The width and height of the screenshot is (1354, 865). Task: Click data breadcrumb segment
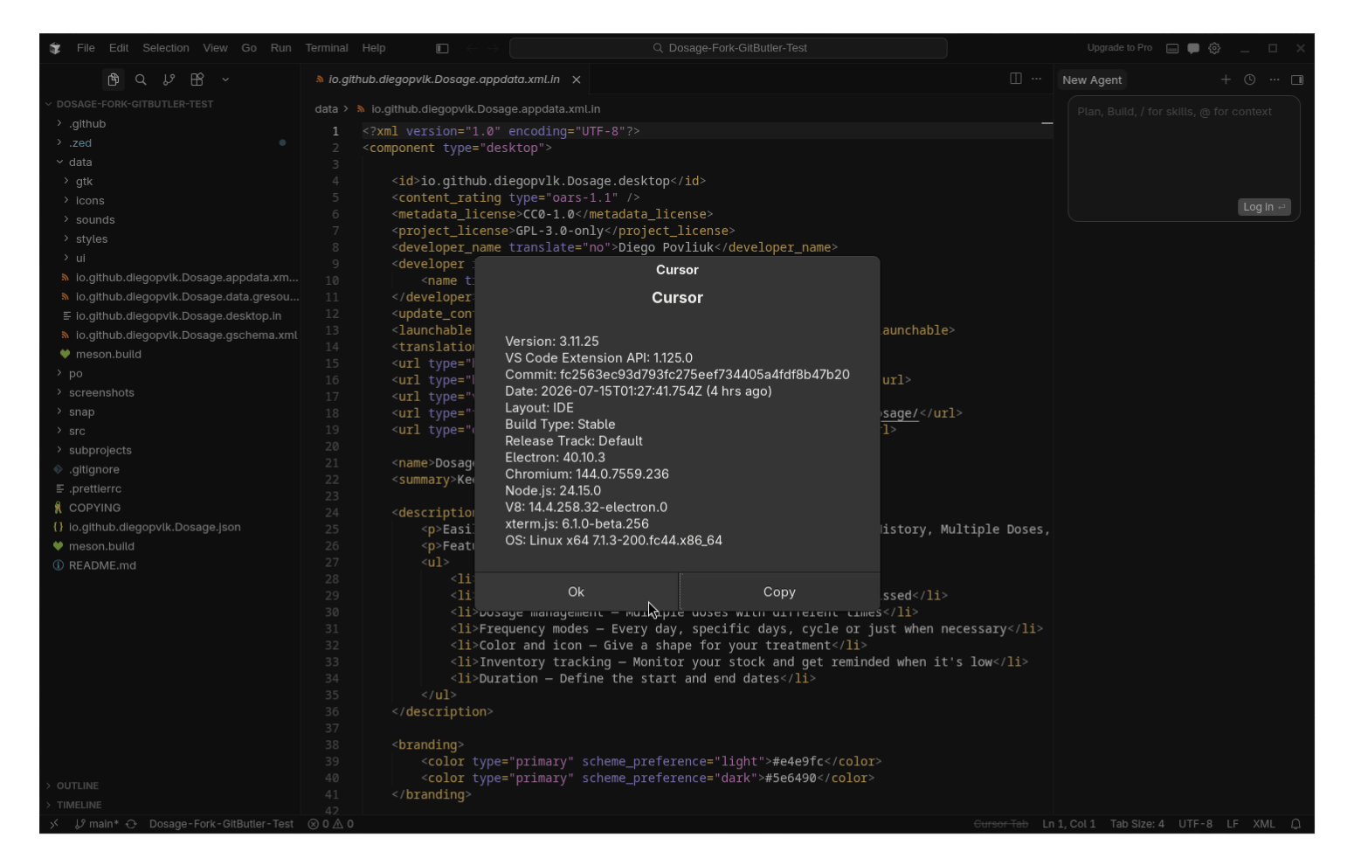pyautogui.click(x=326, y=109)
